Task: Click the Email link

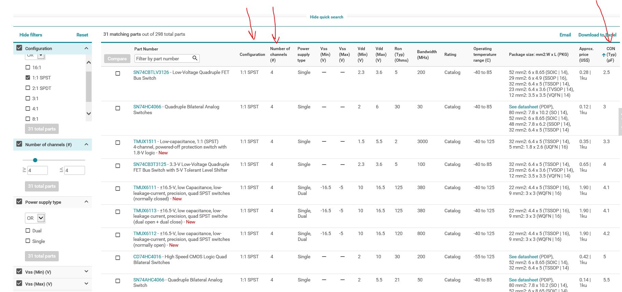Action: (565, 35)
